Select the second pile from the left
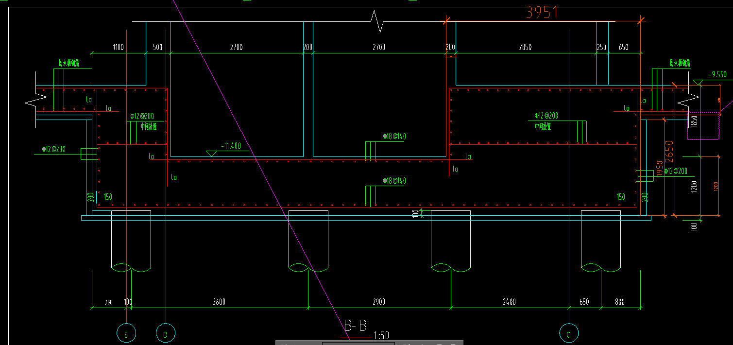Image resolution: width=733 pixels, height=345 pixels. (308, 241)
